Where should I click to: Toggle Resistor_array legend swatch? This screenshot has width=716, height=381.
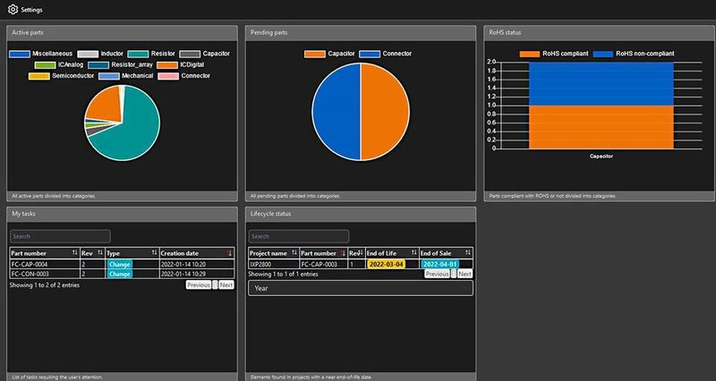98,64
